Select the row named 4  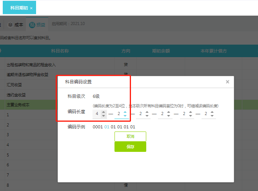tap(8, 145)
